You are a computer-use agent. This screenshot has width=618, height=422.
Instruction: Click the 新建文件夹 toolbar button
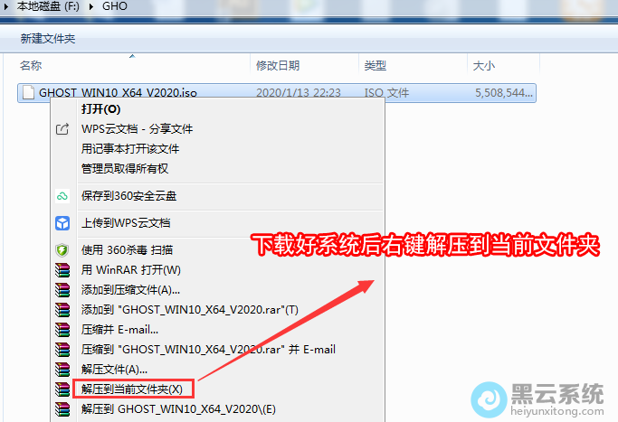pyautogui.click(x=48, y=39)
